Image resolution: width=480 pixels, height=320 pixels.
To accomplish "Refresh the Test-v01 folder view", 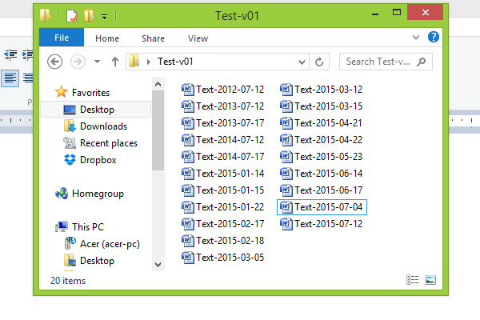I will pos(319,62).
